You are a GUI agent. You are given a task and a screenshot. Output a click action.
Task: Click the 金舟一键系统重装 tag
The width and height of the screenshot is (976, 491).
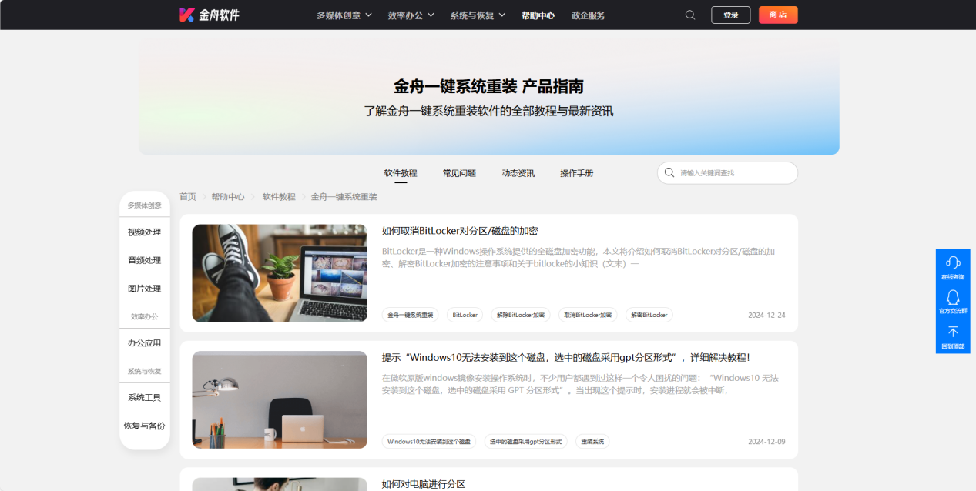(x=411, y=315)
